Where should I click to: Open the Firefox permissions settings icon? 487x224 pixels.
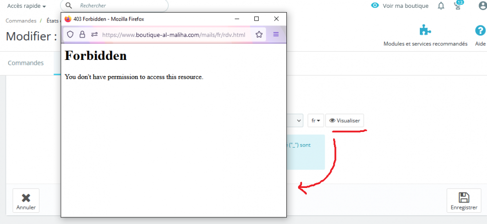94,35
